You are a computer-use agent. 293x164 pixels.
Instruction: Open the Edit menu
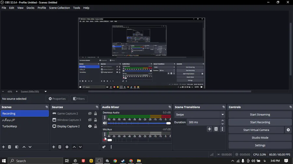click(x=12, y=8)
